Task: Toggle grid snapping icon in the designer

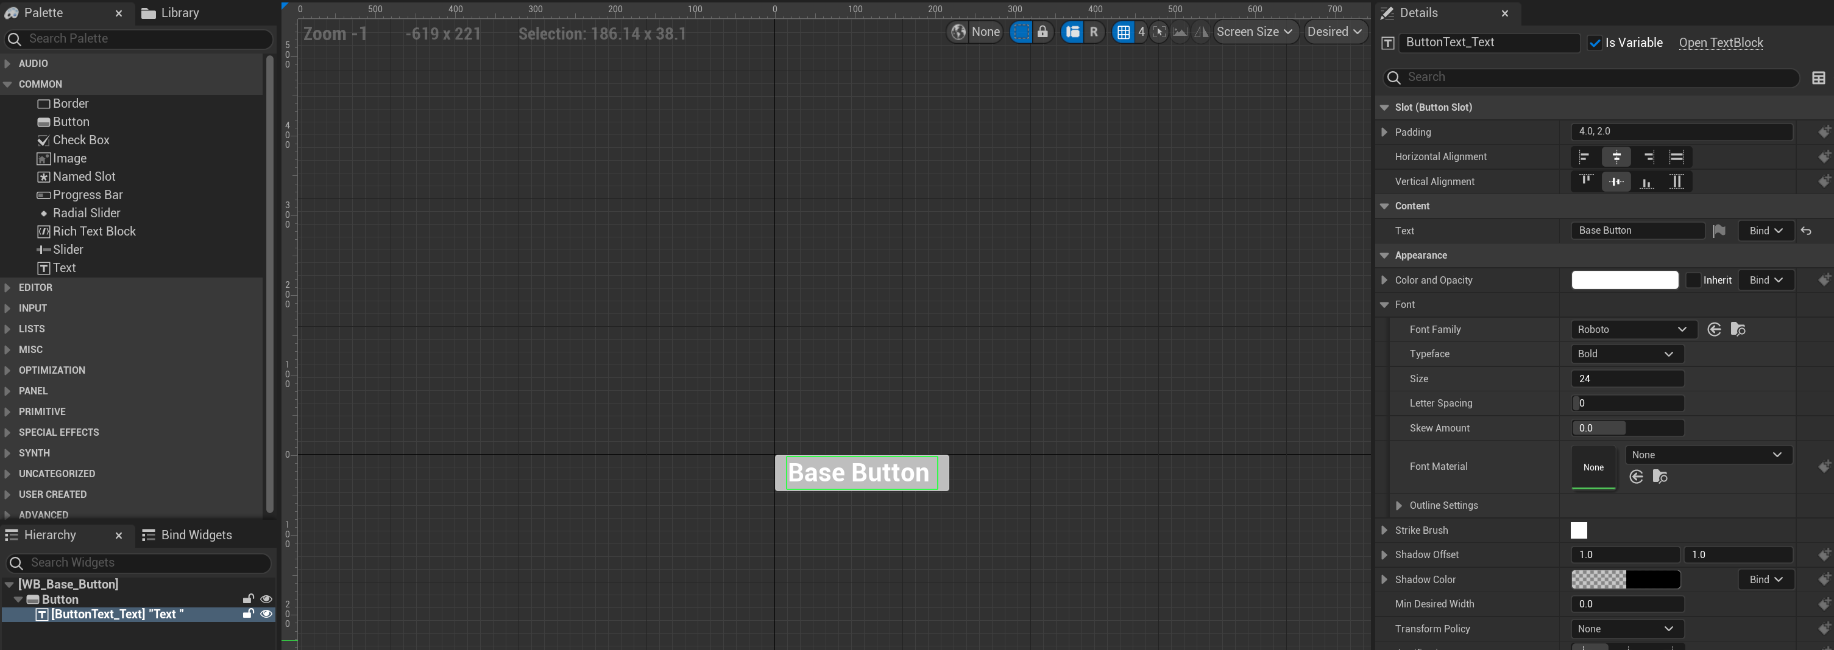Action: (1123, 32)
